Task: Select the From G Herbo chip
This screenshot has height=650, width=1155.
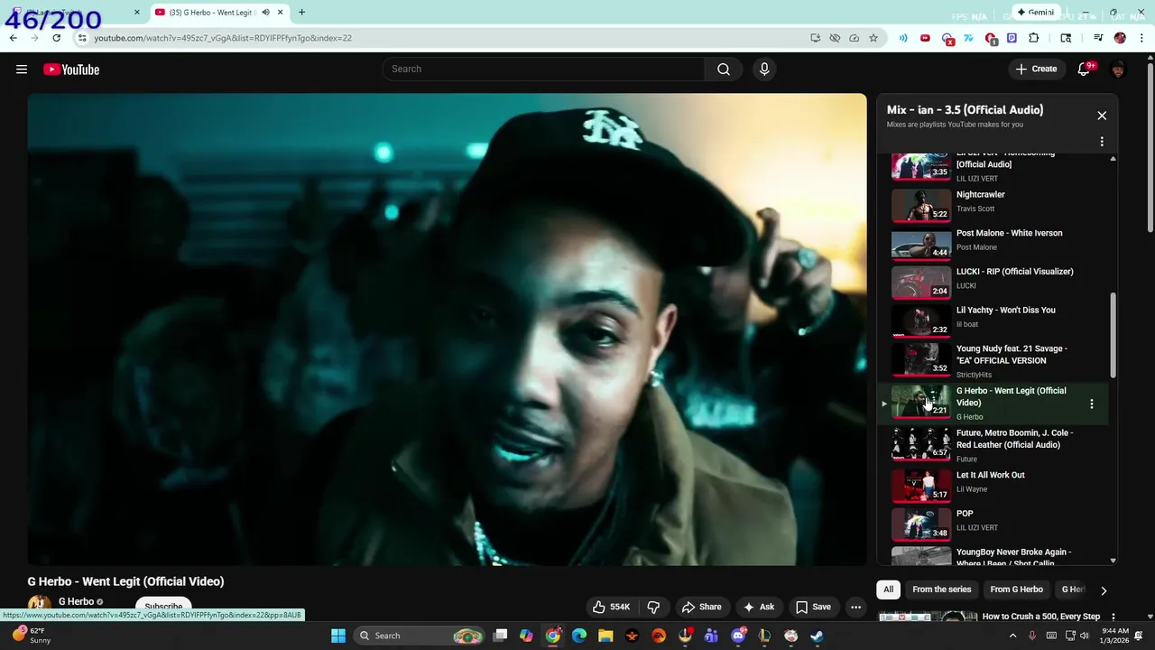Action: pos(1016,590)
